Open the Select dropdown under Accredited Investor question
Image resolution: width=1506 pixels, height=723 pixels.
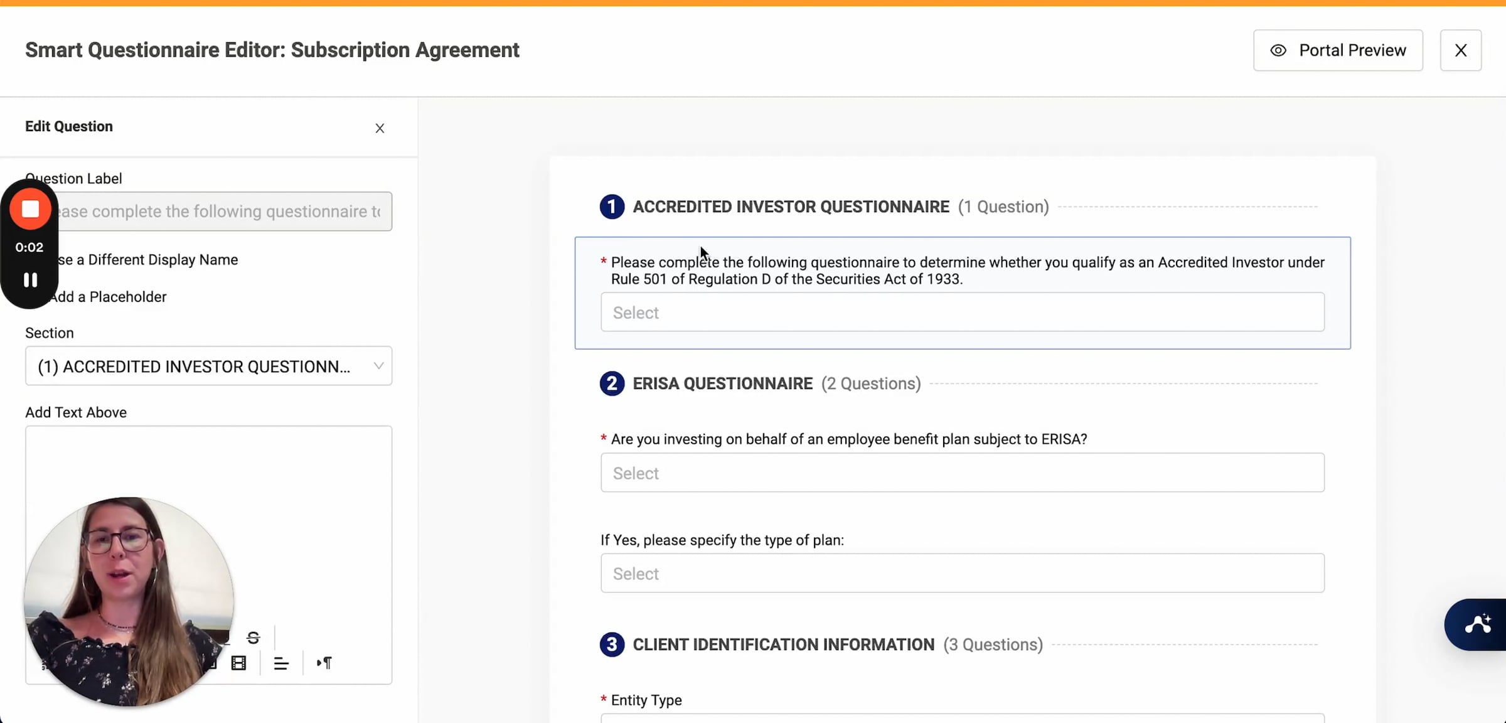click(x=961, y=312)
